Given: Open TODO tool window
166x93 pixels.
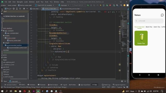Looking at the screenshot, I should point(22,85).
